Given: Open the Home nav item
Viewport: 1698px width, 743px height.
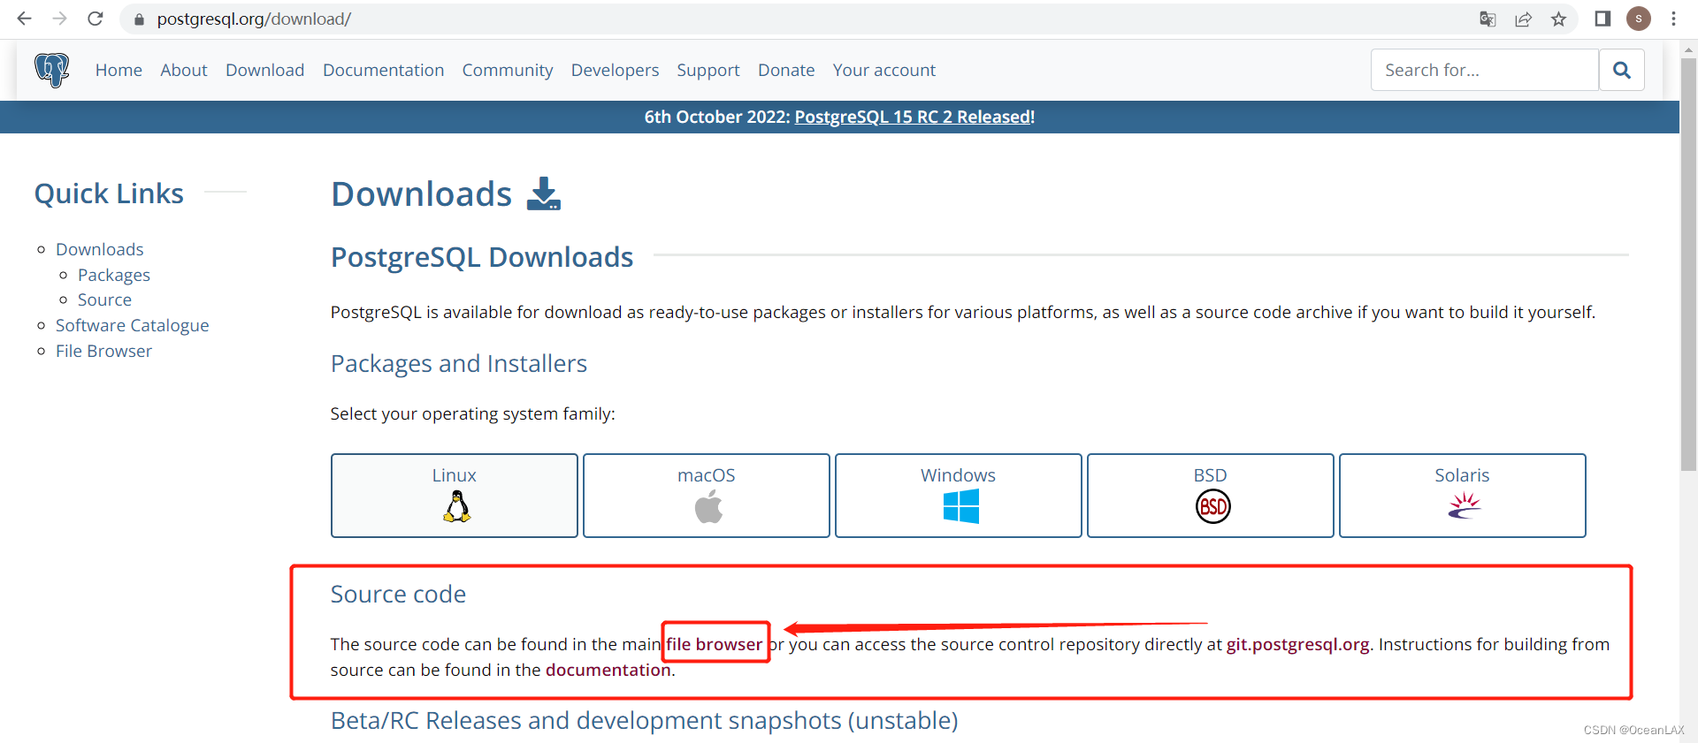Looking at the screenshot, I should click(x=119, y=70).
